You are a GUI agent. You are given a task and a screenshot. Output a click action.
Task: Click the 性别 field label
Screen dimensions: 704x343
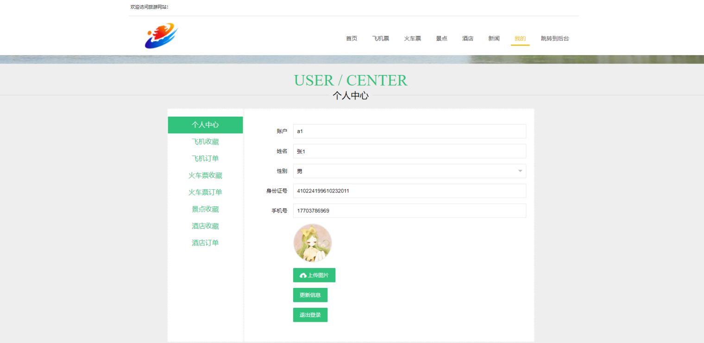click(282, 171)
